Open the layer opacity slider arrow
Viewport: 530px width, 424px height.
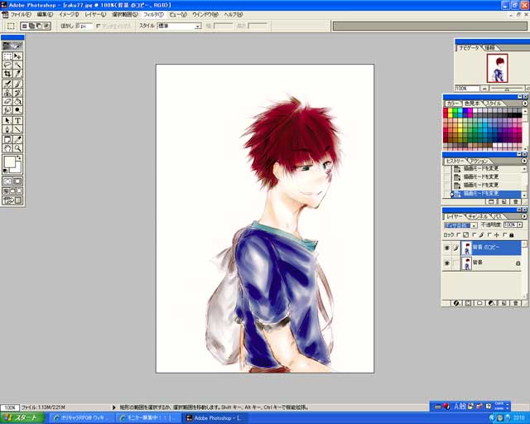[519, 225]
